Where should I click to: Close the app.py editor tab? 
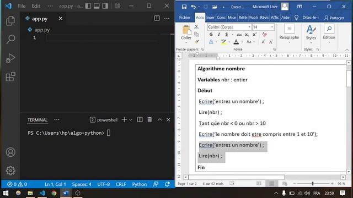[x=61, y=18]
